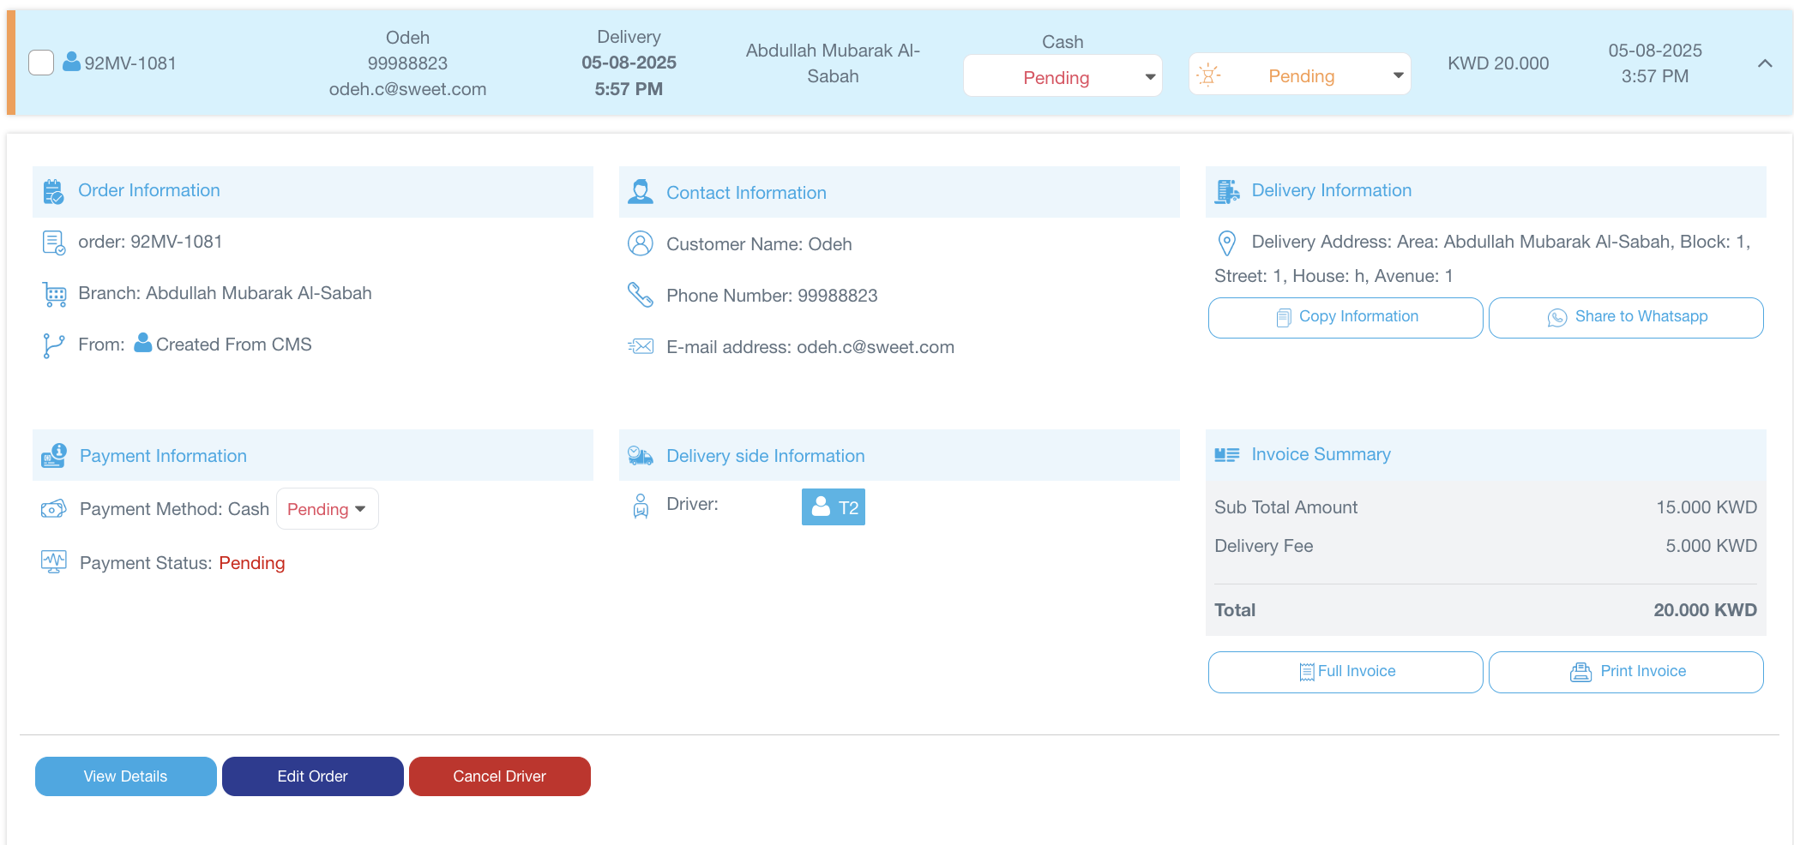Click the Order Information clipboard icon
Screen dimensions: 1794x845
[53, 191]
